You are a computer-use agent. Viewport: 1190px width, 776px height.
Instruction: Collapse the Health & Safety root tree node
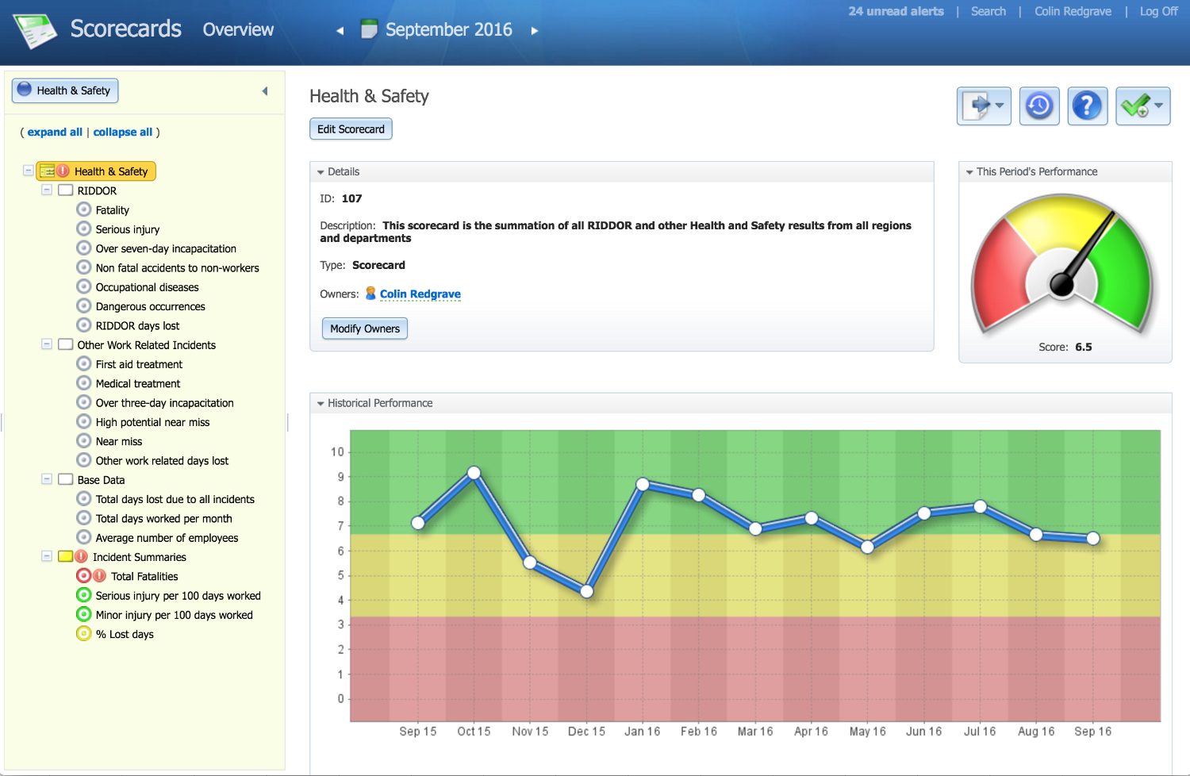(x=29, y=171)
